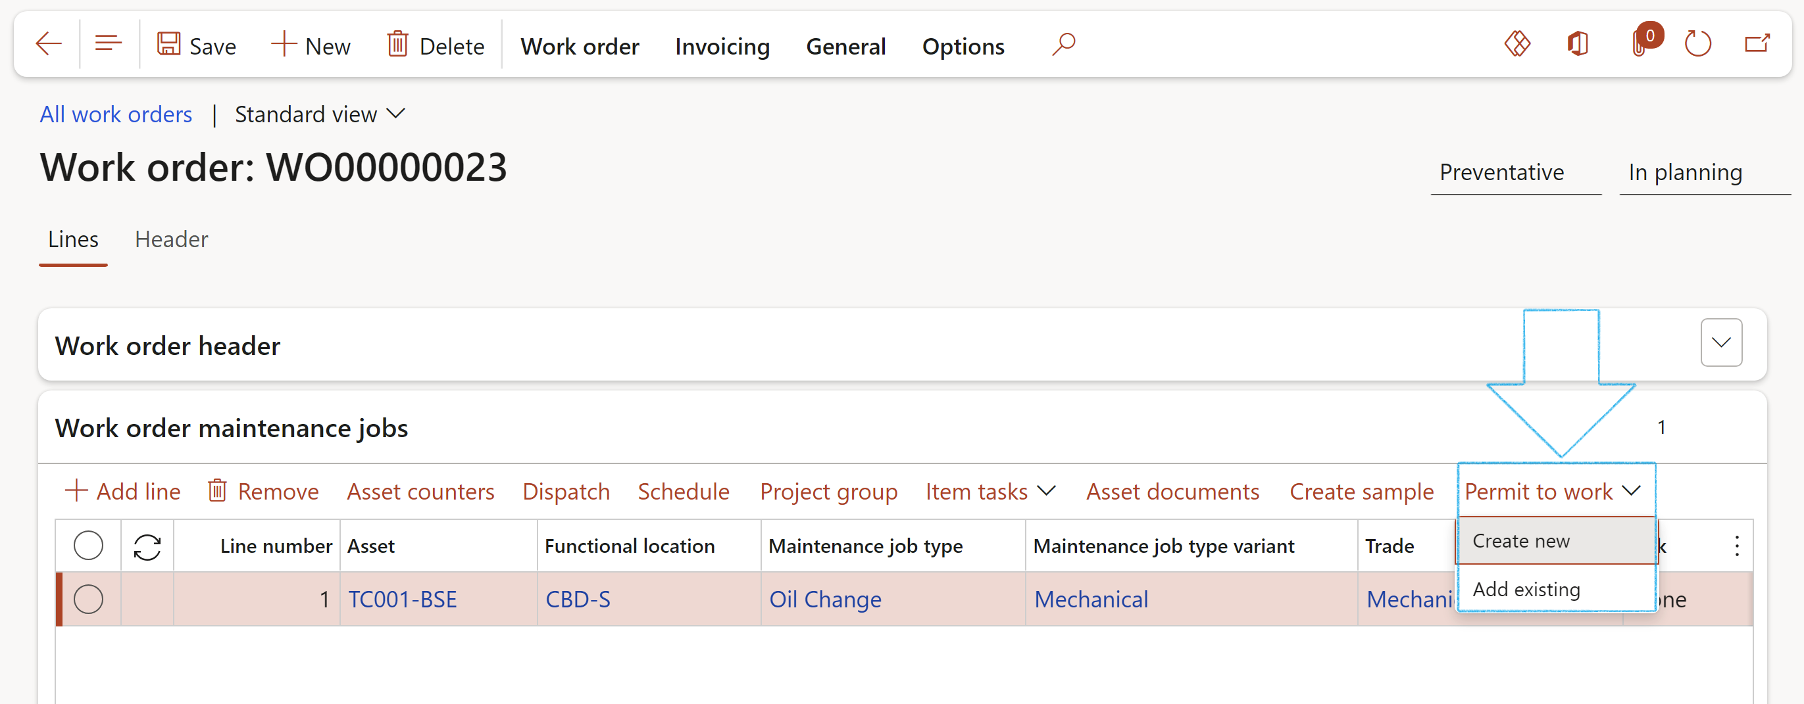This screenshot has height=704, width=1804.
Task: Open Asset counters
Action: [x=421, y=491]
